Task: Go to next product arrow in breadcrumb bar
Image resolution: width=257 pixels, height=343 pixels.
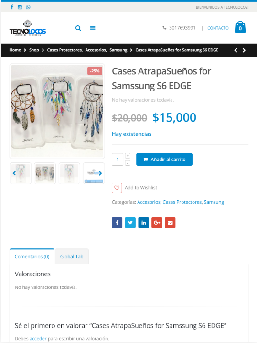Action: (x=244, y=50)
